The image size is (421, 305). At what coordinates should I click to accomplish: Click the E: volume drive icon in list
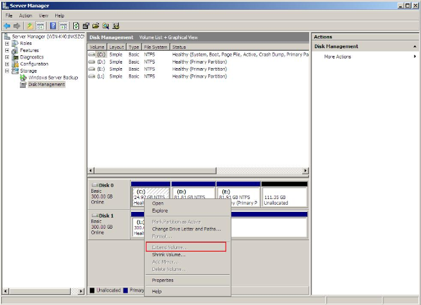(x=92, y=69)
